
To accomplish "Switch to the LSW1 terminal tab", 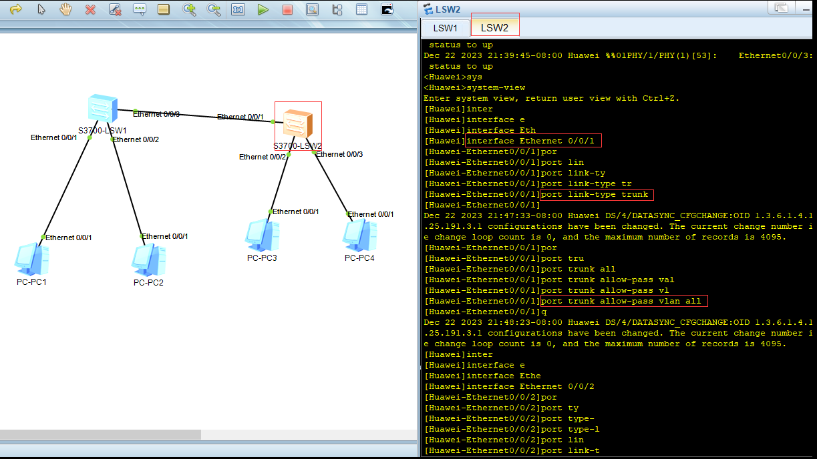I will click(446, 28).
